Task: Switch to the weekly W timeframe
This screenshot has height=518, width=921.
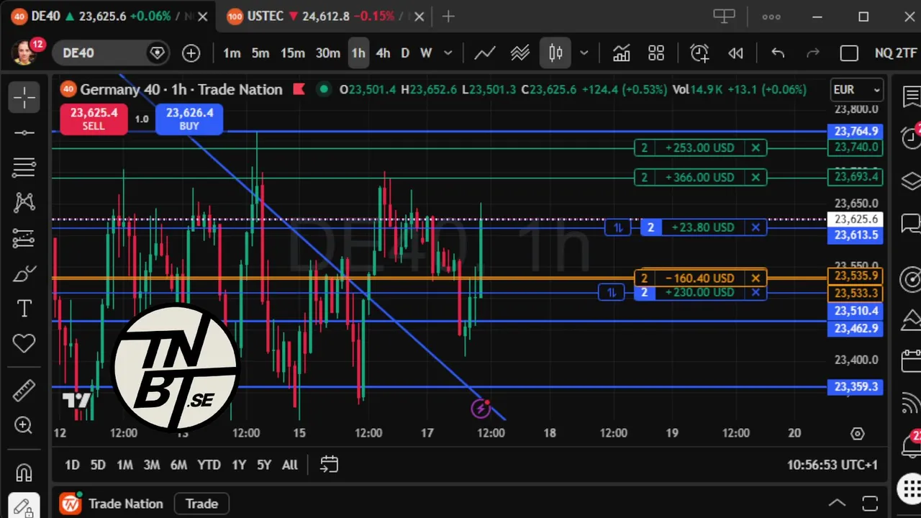Action: click(x=426, y=53)
